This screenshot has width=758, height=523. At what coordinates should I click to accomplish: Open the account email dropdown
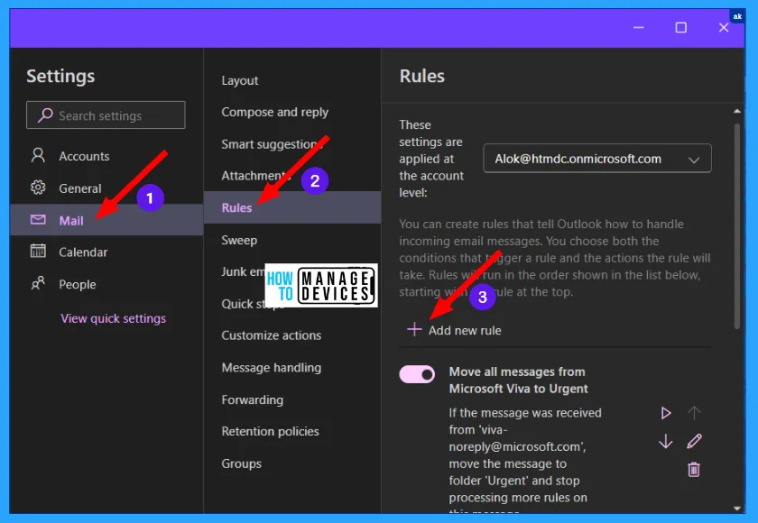[597, 159]
